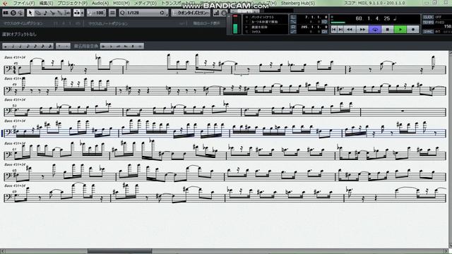This screenshot has width=452, height=254.
Task: Toggle the Punch In button
Action: pyautogui.click(x=293, y=22)
